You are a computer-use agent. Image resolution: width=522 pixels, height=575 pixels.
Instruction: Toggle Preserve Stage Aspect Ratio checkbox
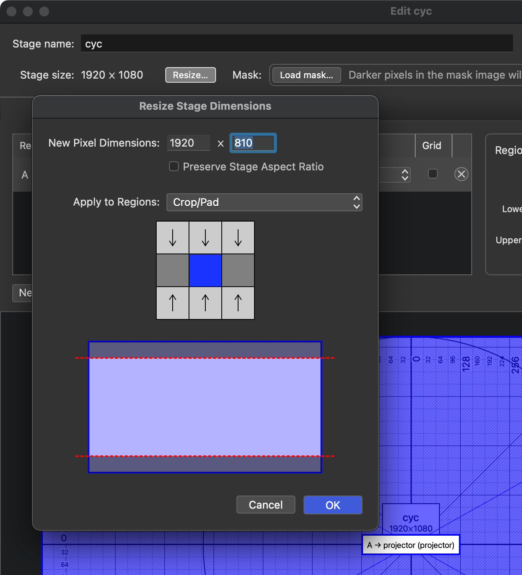click(174, 166)
